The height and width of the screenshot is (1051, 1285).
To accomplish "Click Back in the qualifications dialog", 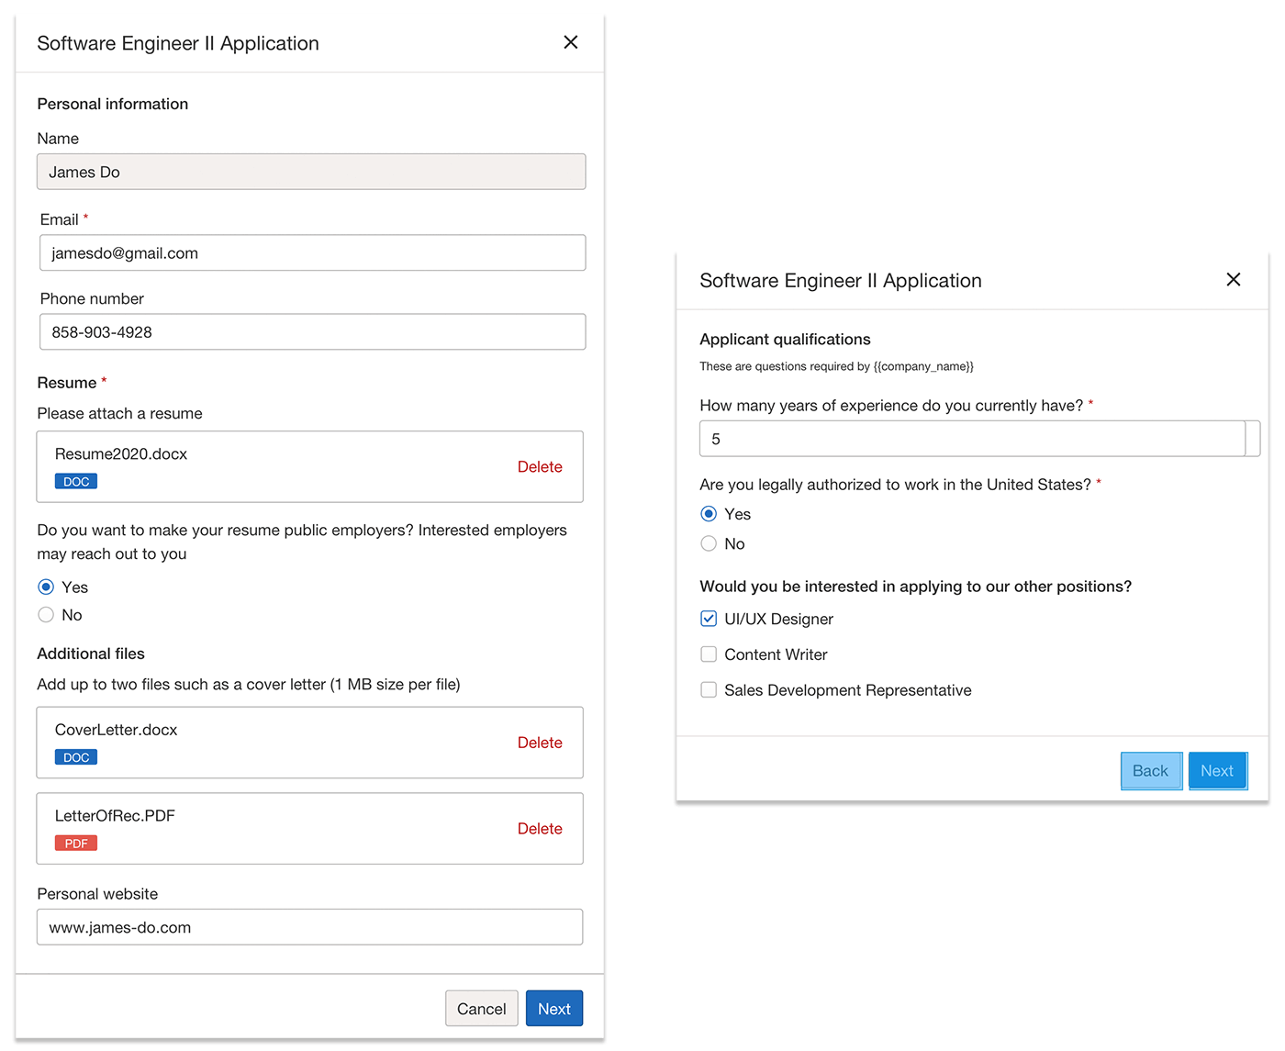I will (x=1150, y=771).
